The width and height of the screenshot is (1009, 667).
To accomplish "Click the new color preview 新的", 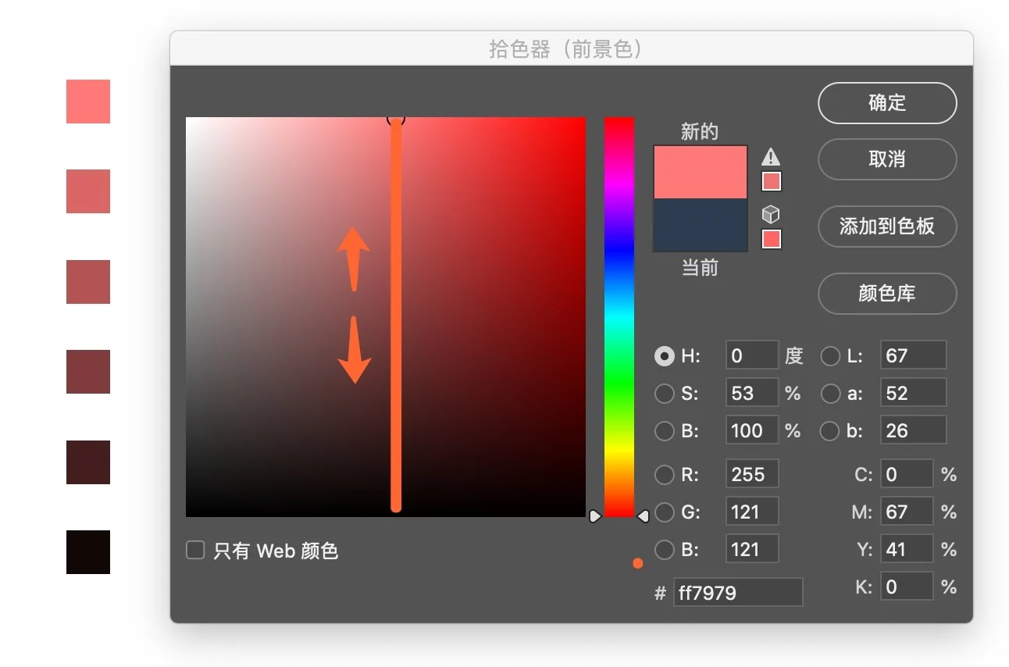I will (701, 172).
